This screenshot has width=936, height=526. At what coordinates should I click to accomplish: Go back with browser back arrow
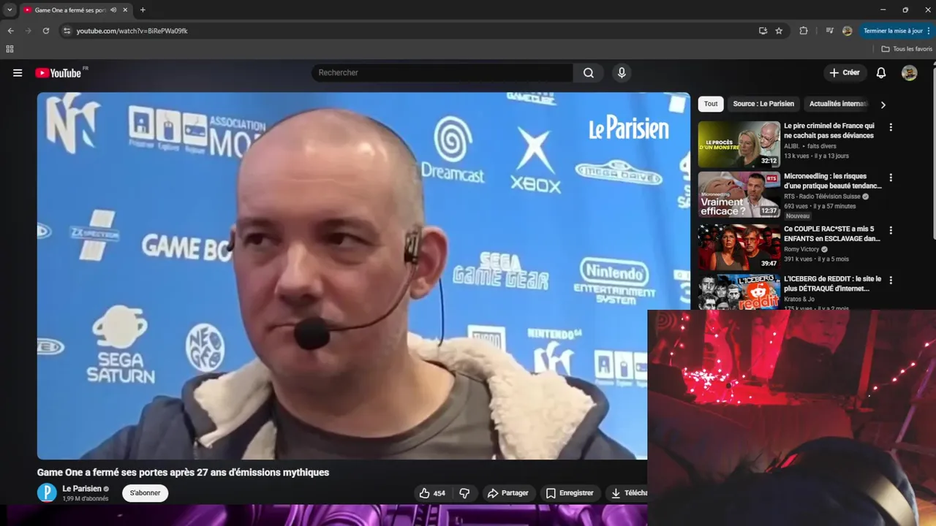coord(10,31)
